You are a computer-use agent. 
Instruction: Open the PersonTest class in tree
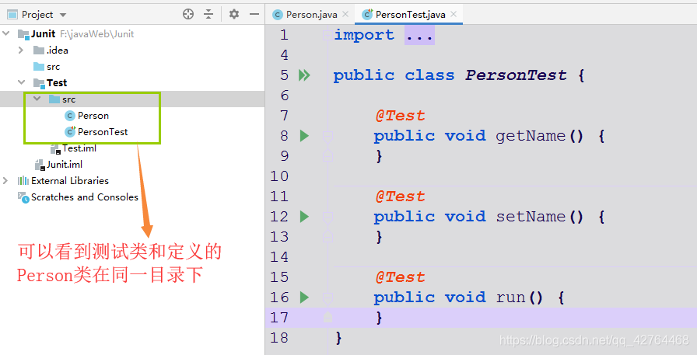103,132
